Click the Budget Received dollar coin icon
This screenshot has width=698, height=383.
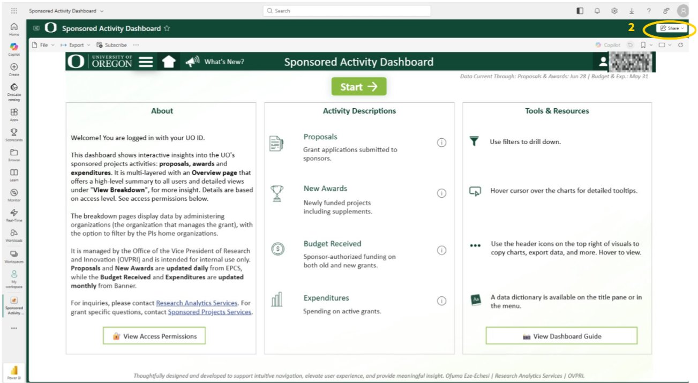point(277,249)
